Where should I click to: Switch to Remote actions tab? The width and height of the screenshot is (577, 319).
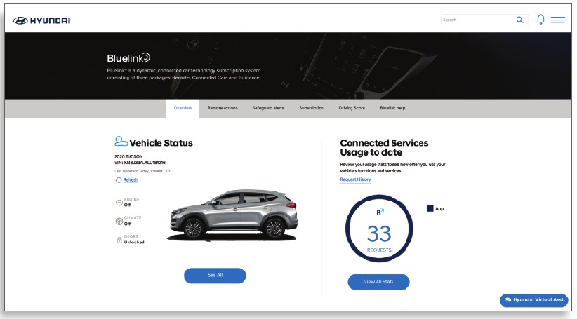pos(223,108)
